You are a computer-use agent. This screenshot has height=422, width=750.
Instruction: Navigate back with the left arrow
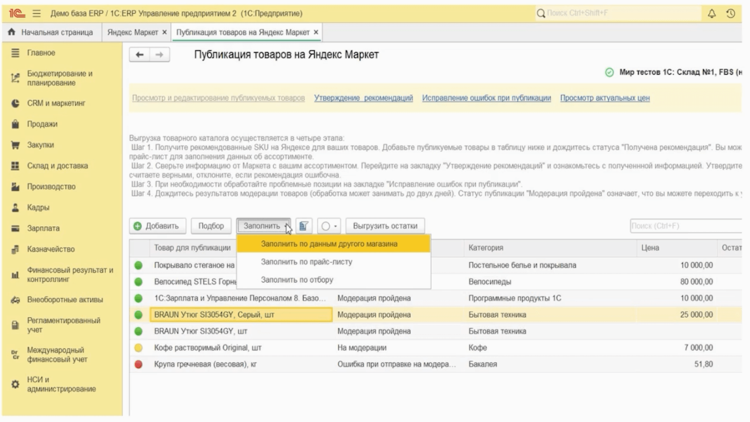click(x=140, y=55)
